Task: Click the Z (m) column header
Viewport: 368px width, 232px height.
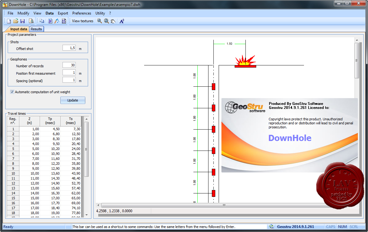Action: coord(30,121)
